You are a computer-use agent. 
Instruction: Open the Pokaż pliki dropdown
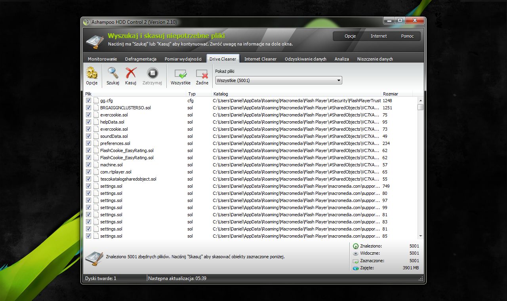pos(278,80)
